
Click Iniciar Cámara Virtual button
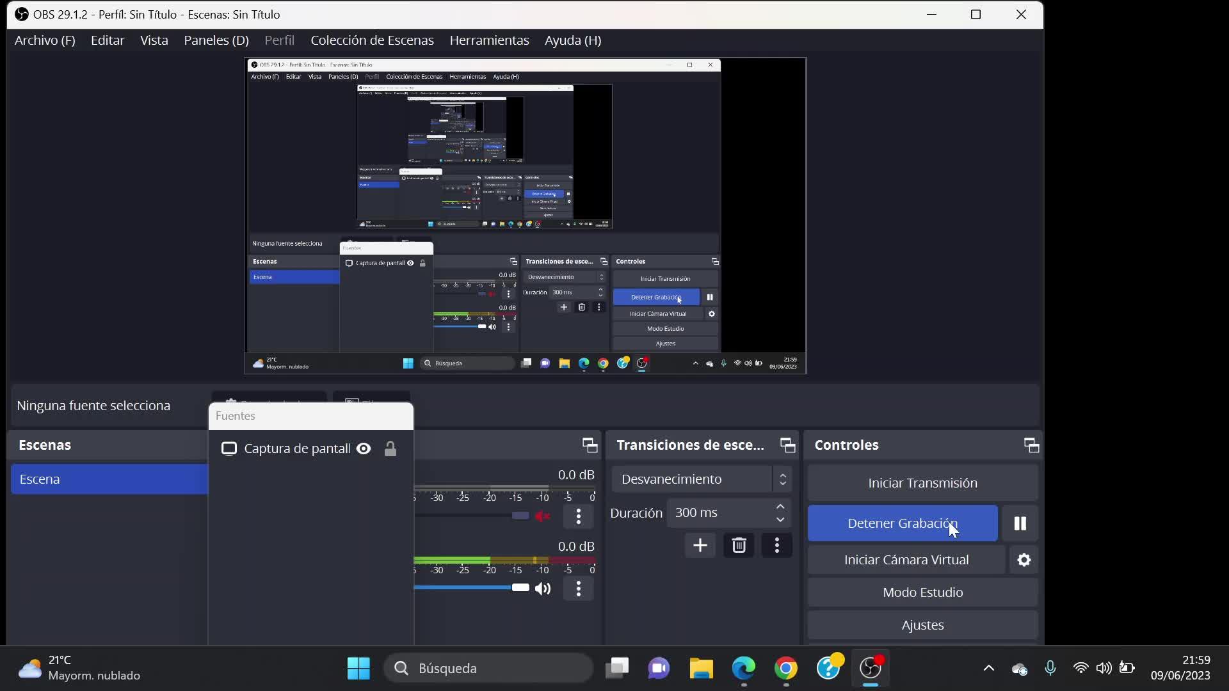(906, 560)
